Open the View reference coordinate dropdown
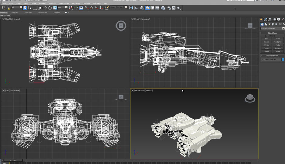 (63, 7)
